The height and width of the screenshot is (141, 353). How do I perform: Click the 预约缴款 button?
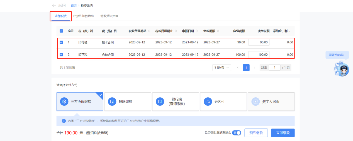tap(256, 133)
